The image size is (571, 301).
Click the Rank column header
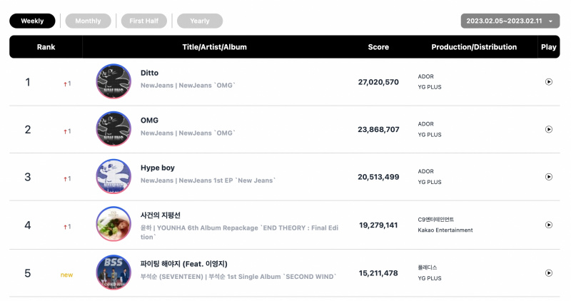point(46,47)
